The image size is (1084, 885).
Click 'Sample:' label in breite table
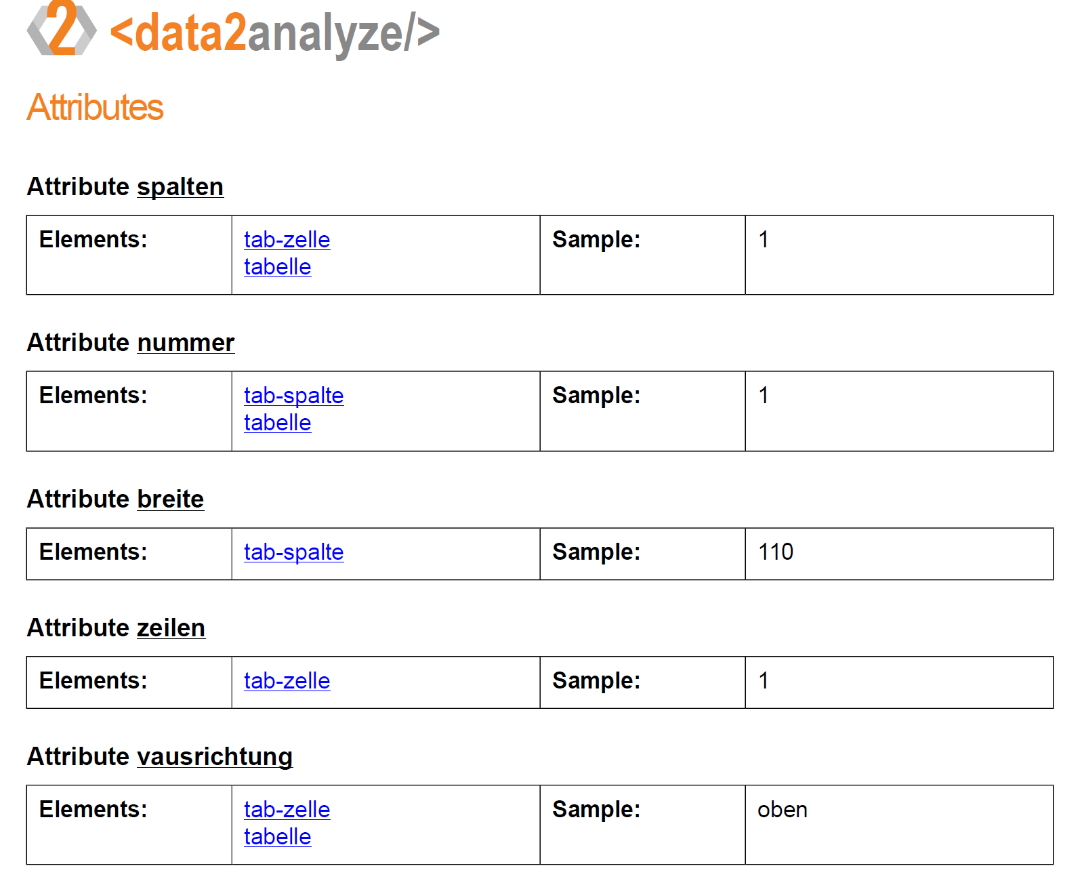[596, 552]
